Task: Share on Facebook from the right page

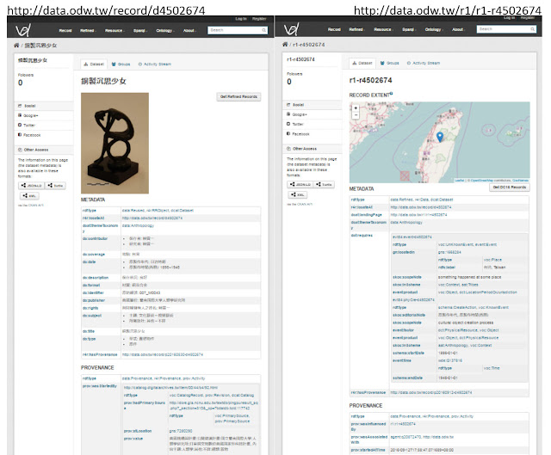Action: (x=299, y=134)
